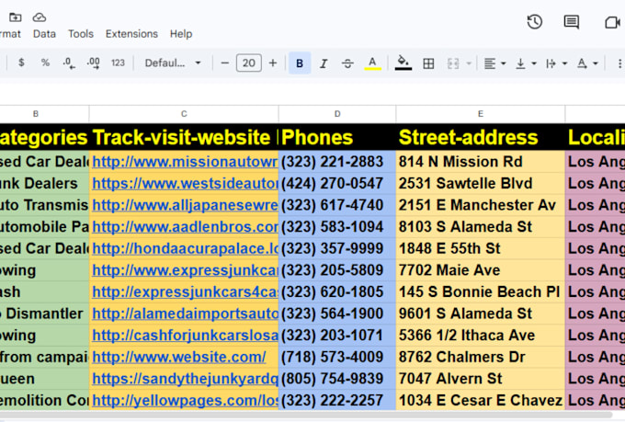The image size is (625, 422).
Task: Open missionautowr website link
Action: tap(185, 162)
